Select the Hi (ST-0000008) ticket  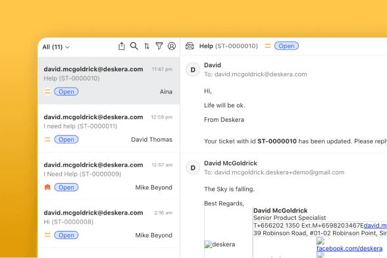[x=109, y=224]
